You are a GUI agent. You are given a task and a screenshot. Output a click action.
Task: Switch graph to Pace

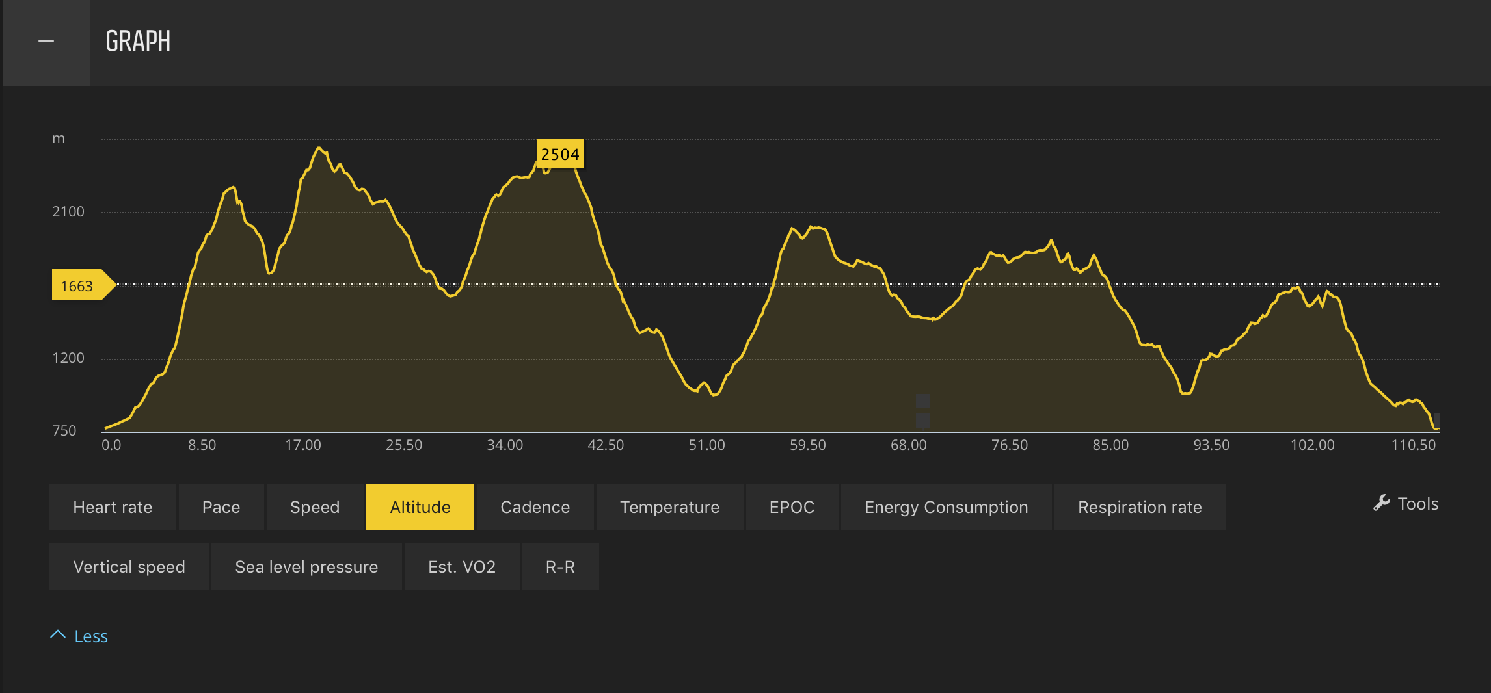(221, 507)
